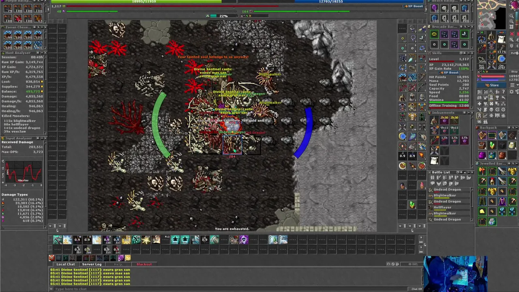Open the Blackout chat tab
Viewport: 519px width, 292px height.
click(144, 264)
